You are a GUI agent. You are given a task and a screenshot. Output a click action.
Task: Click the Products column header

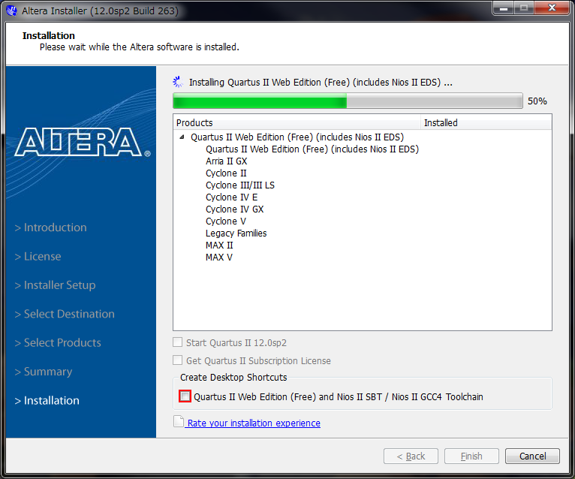(x=297, y=122)
